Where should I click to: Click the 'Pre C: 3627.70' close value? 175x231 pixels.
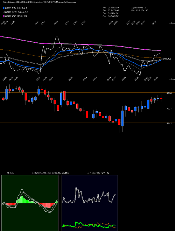pos(111,16)
